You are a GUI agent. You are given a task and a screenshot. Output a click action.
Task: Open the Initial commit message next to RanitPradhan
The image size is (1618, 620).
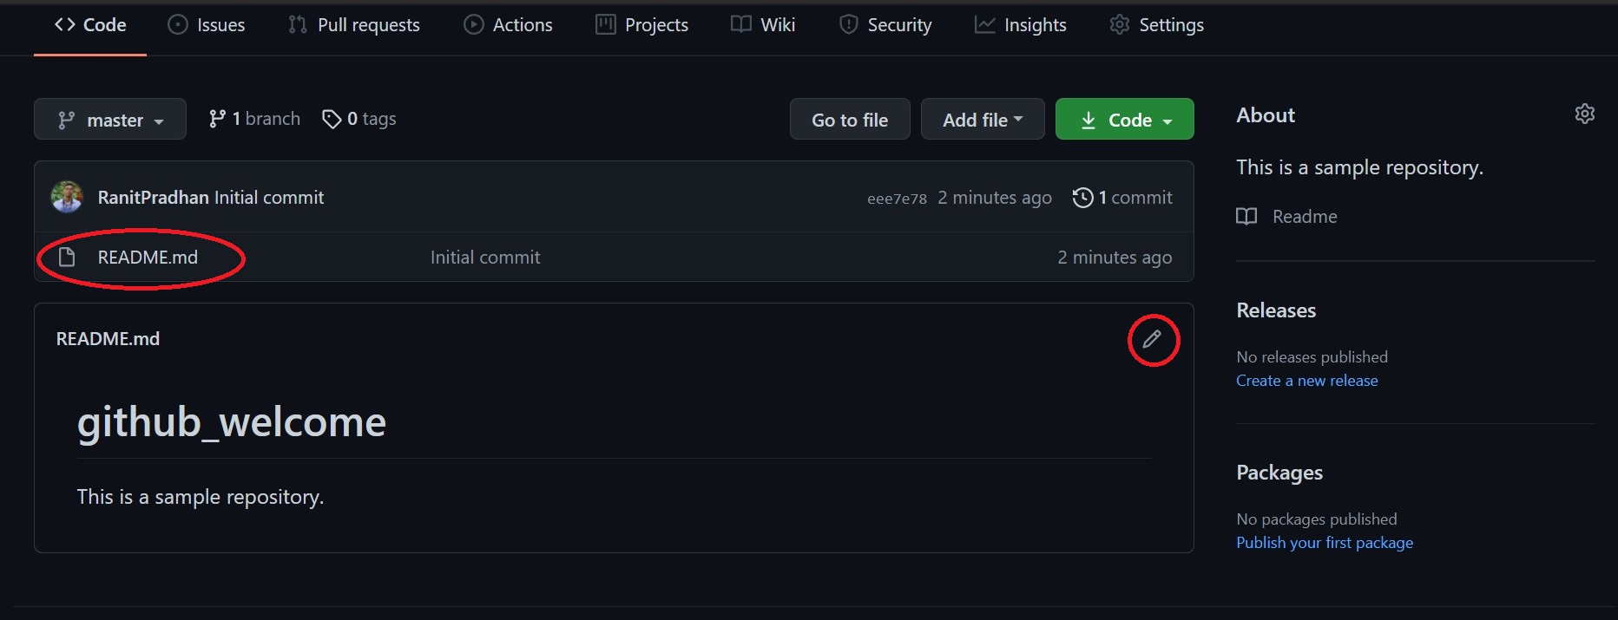pos(269,198)
